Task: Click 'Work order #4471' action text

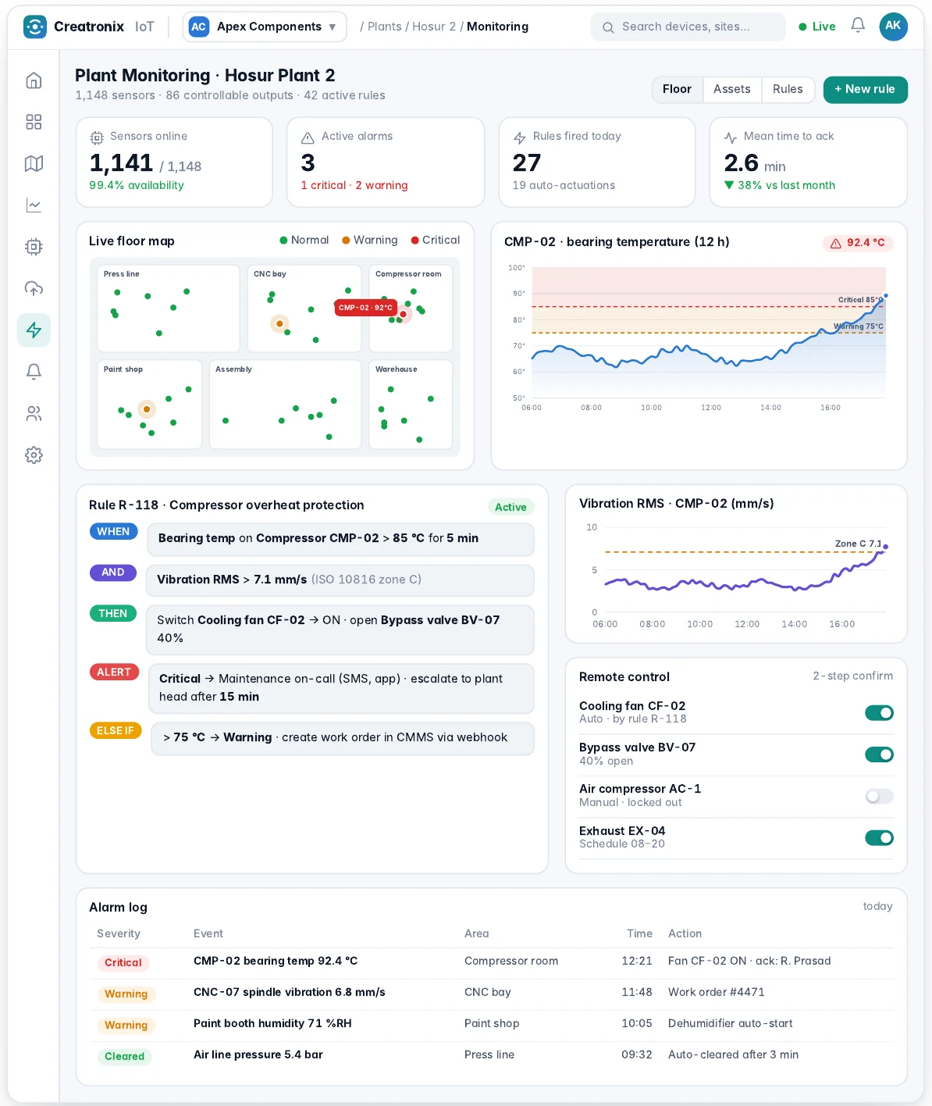Action: point(717,992)
